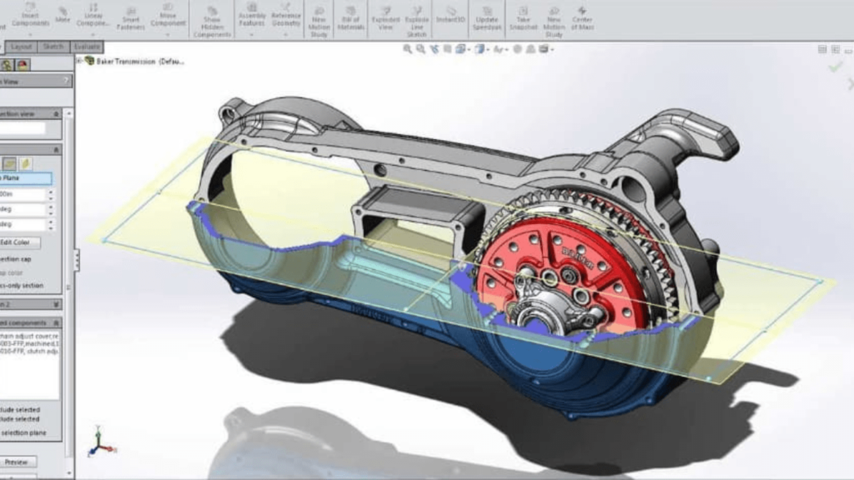The width and height of the screenshot is (854, 480).
Task: Switch to the Evaluate tab
Action: pyautogui.click(x=87, y=47)
